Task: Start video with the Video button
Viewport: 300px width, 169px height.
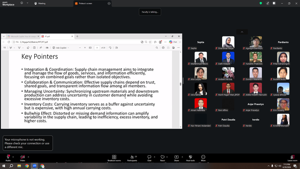Action: (x=22, y=158)
